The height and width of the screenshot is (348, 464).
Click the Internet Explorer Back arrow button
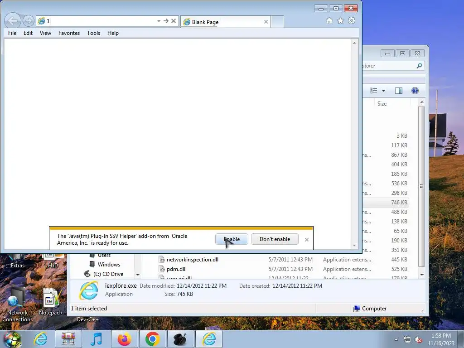click(x=12, y=21)
